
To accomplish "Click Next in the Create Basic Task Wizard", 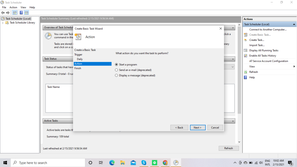I will pyautogui.click(x=198, y=128).
